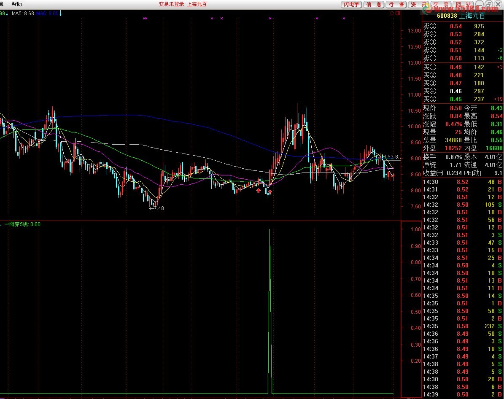Click the second red up-arrow near chart low
The image size is (504, 399).
point(270,192)
